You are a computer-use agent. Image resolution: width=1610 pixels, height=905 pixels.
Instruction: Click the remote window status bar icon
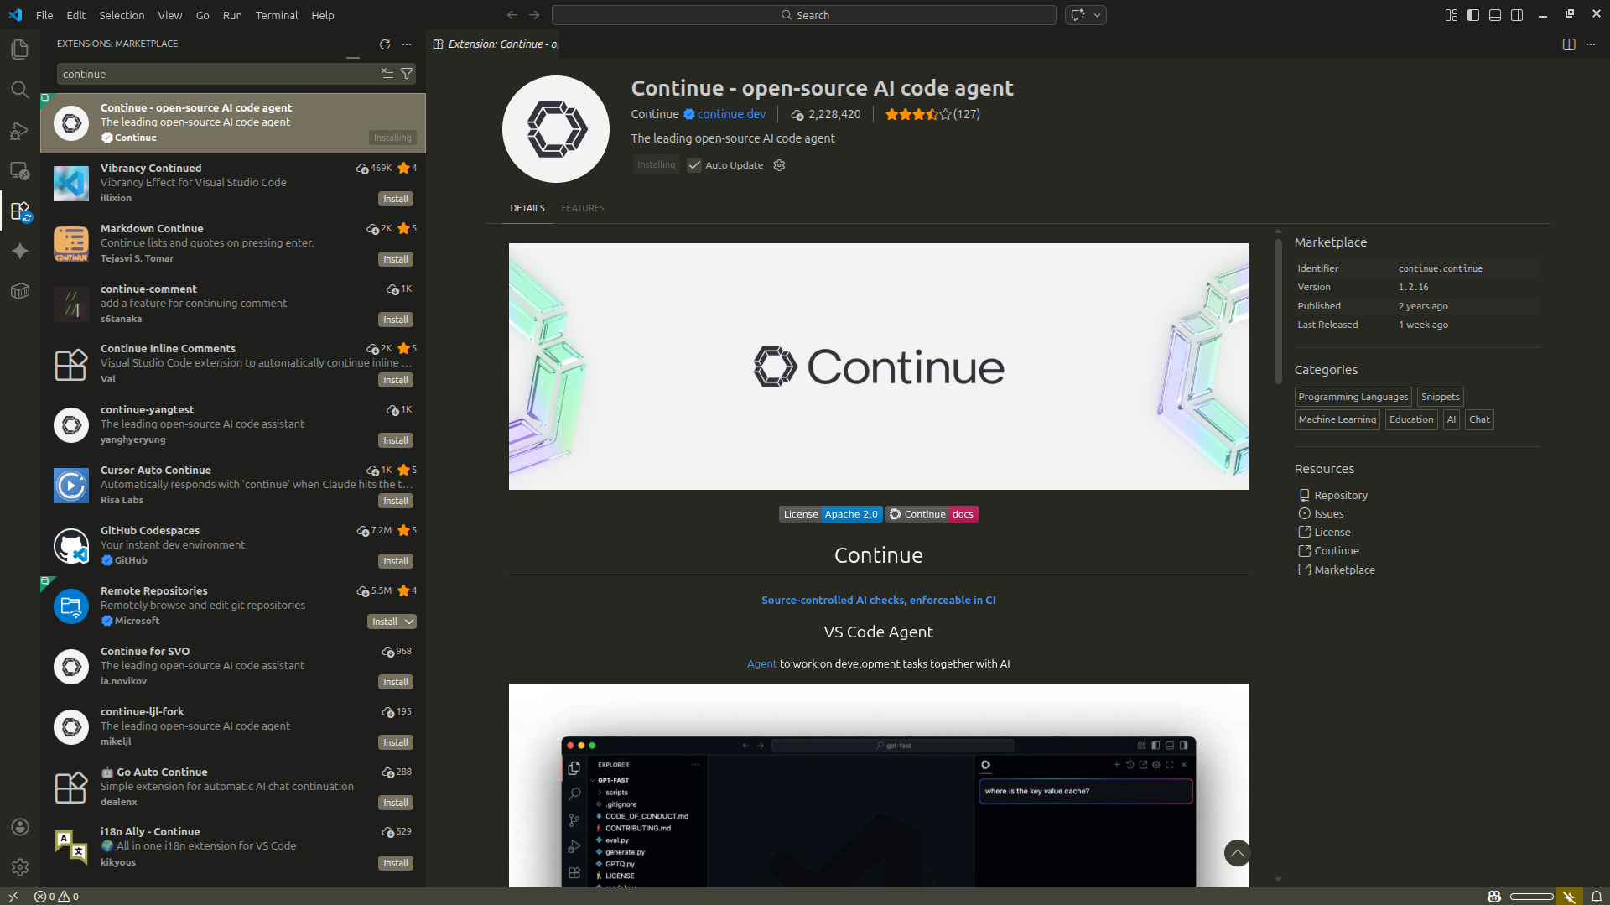pos(13,897)
